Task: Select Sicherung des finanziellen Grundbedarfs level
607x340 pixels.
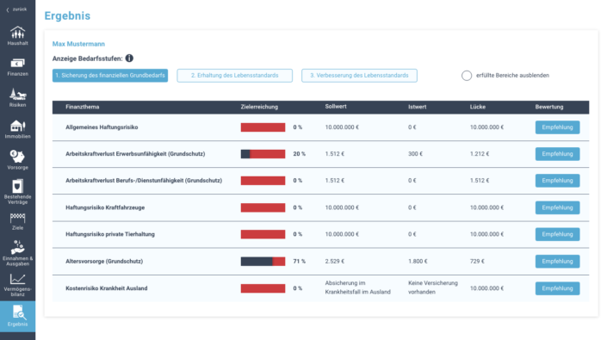Action: [x=110, y=76]
